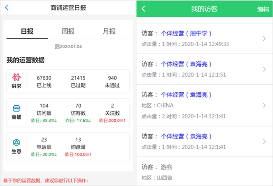The image size is (273, 186).
Task: View the 21415 已过期 expired count
Action: click(x=78, y=81)
